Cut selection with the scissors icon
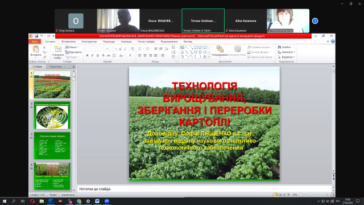The width and height of the screenshot is (364, 205). (44, 47)
